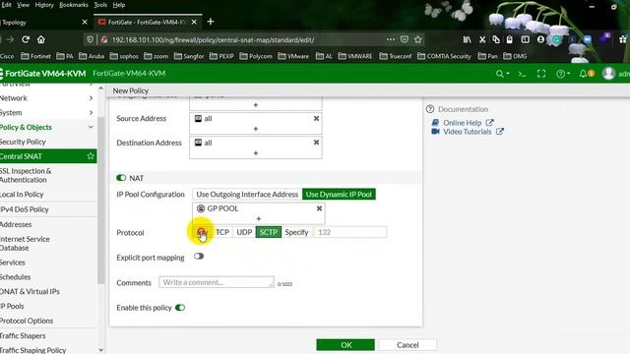Open Video Tutorials link
The width and height of the screenshot is (630, 354).
point(467,132)
